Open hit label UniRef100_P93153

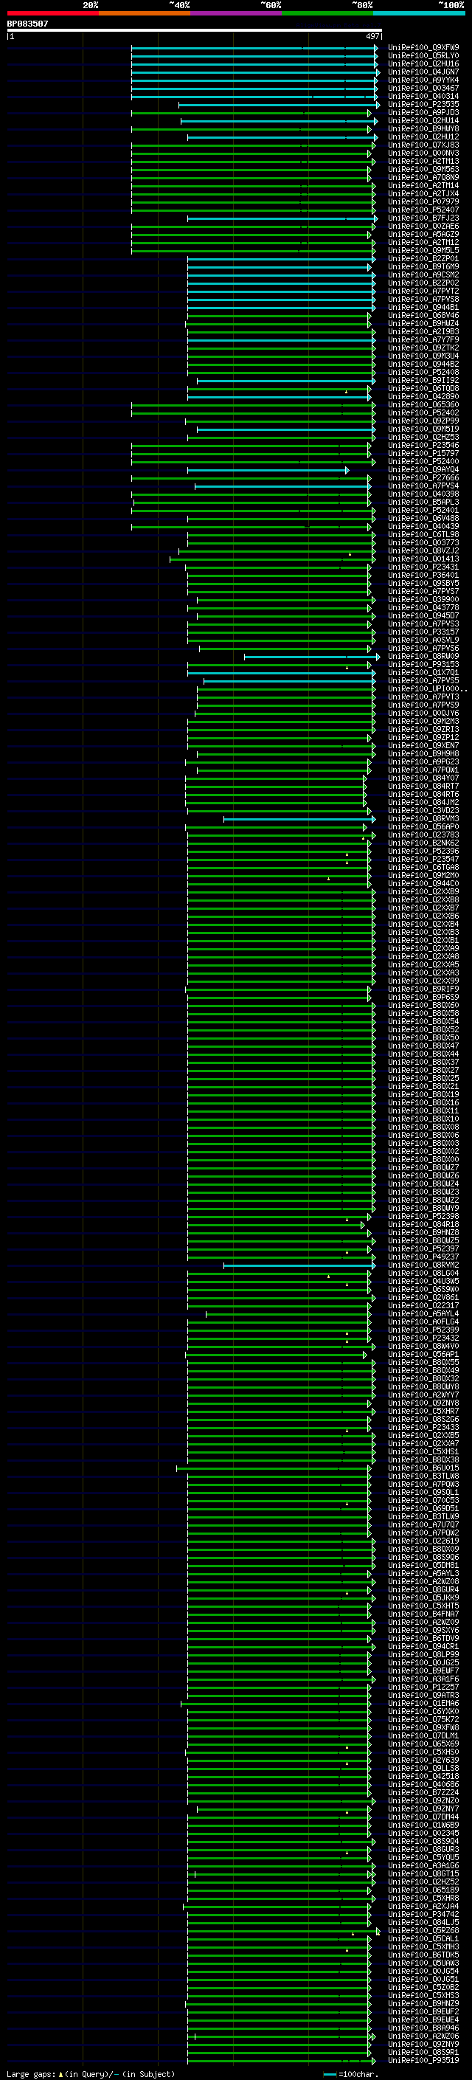423,665
